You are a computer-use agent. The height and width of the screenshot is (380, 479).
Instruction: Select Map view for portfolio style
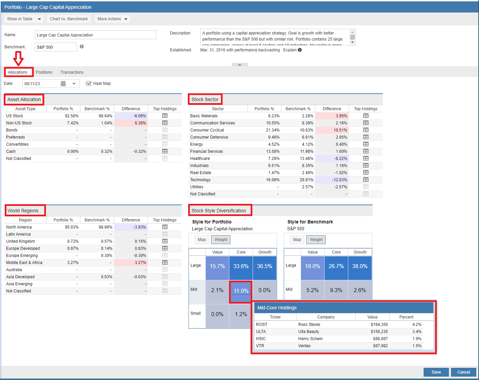202,240
